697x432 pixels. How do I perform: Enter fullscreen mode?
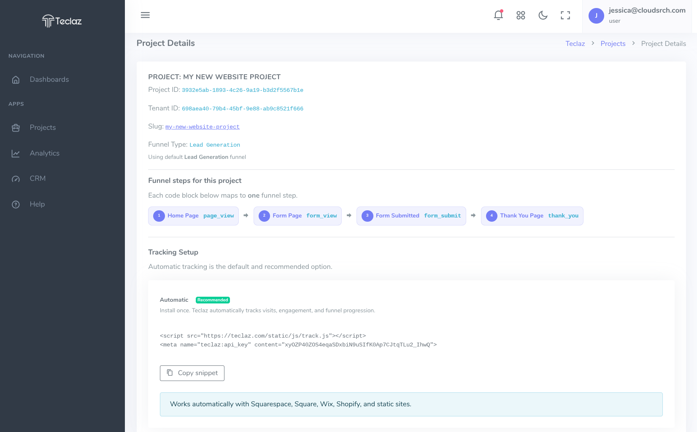click(565, 15)
